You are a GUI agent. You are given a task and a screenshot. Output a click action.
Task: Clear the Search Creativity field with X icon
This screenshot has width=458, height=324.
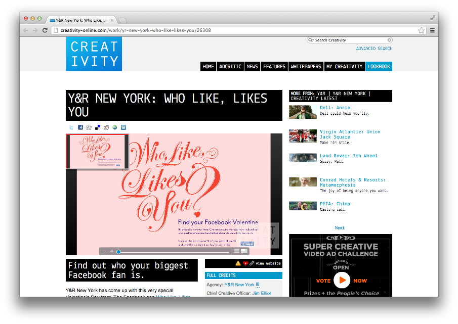pyautogui.click(x=389, y=40)
